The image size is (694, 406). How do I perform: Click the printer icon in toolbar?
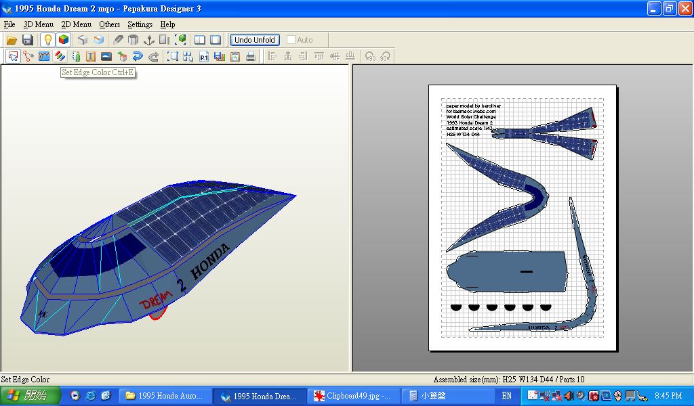[x=251, y=57]
